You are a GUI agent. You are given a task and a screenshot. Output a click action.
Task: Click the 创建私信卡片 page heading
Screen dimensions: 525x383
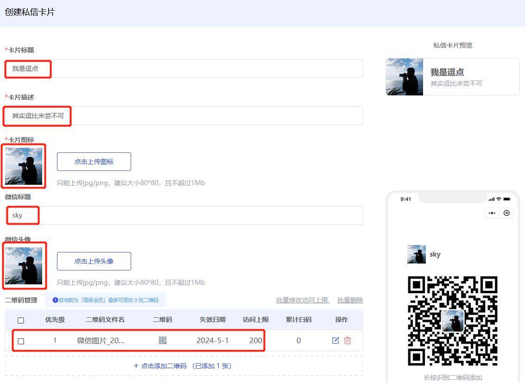[x=30, y=12]
